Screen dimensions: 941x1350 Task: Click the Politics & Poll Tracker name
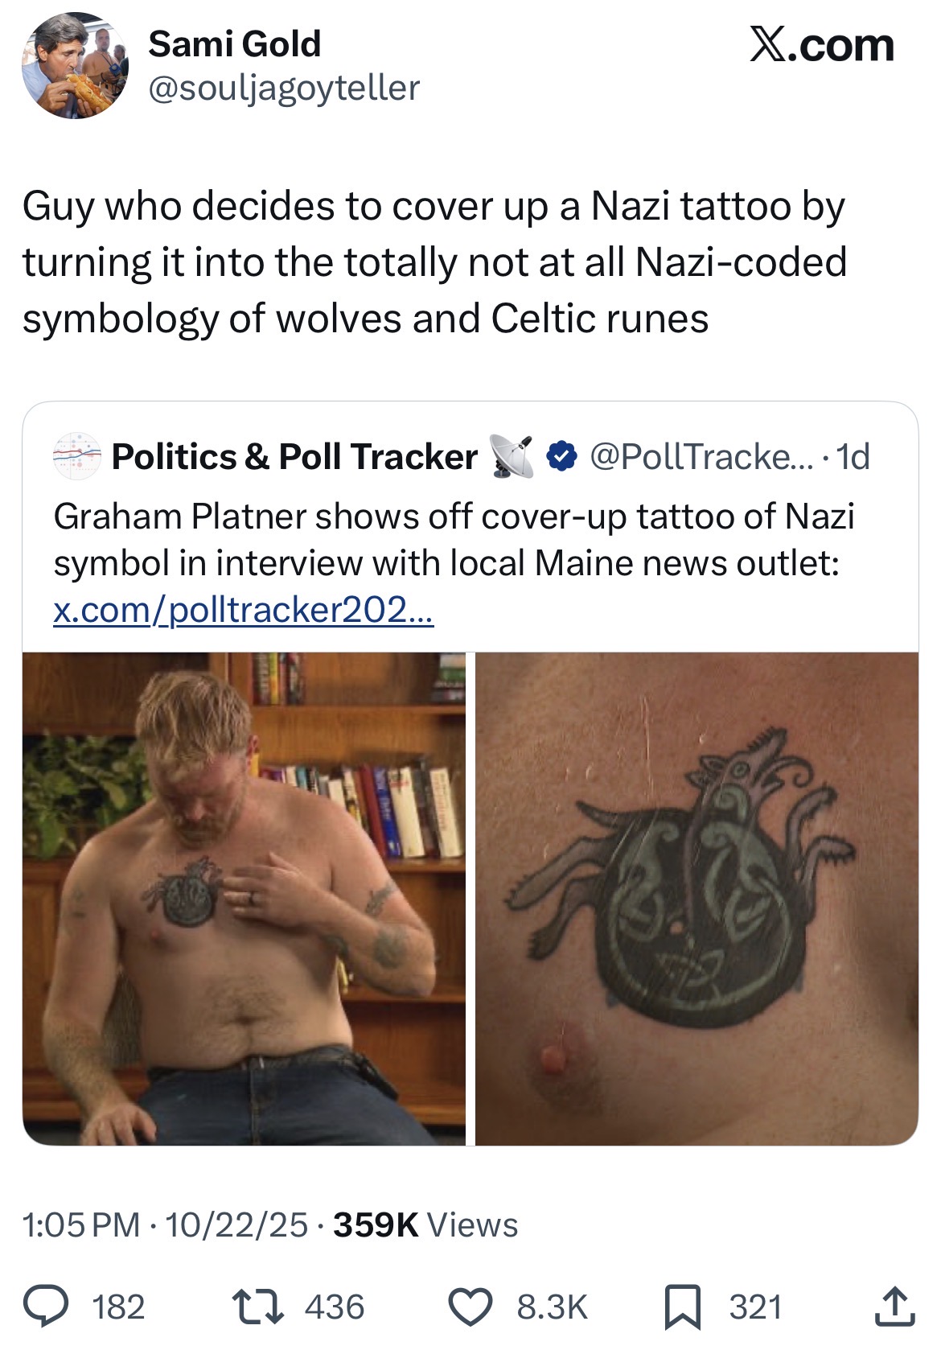294,457
